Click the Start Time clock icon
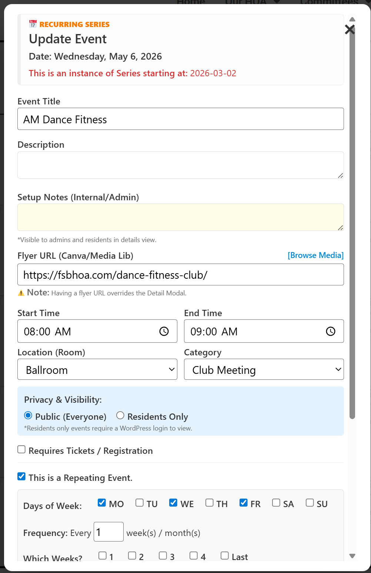The width and height of the screenshot is (371, 573). click(164, 331)
